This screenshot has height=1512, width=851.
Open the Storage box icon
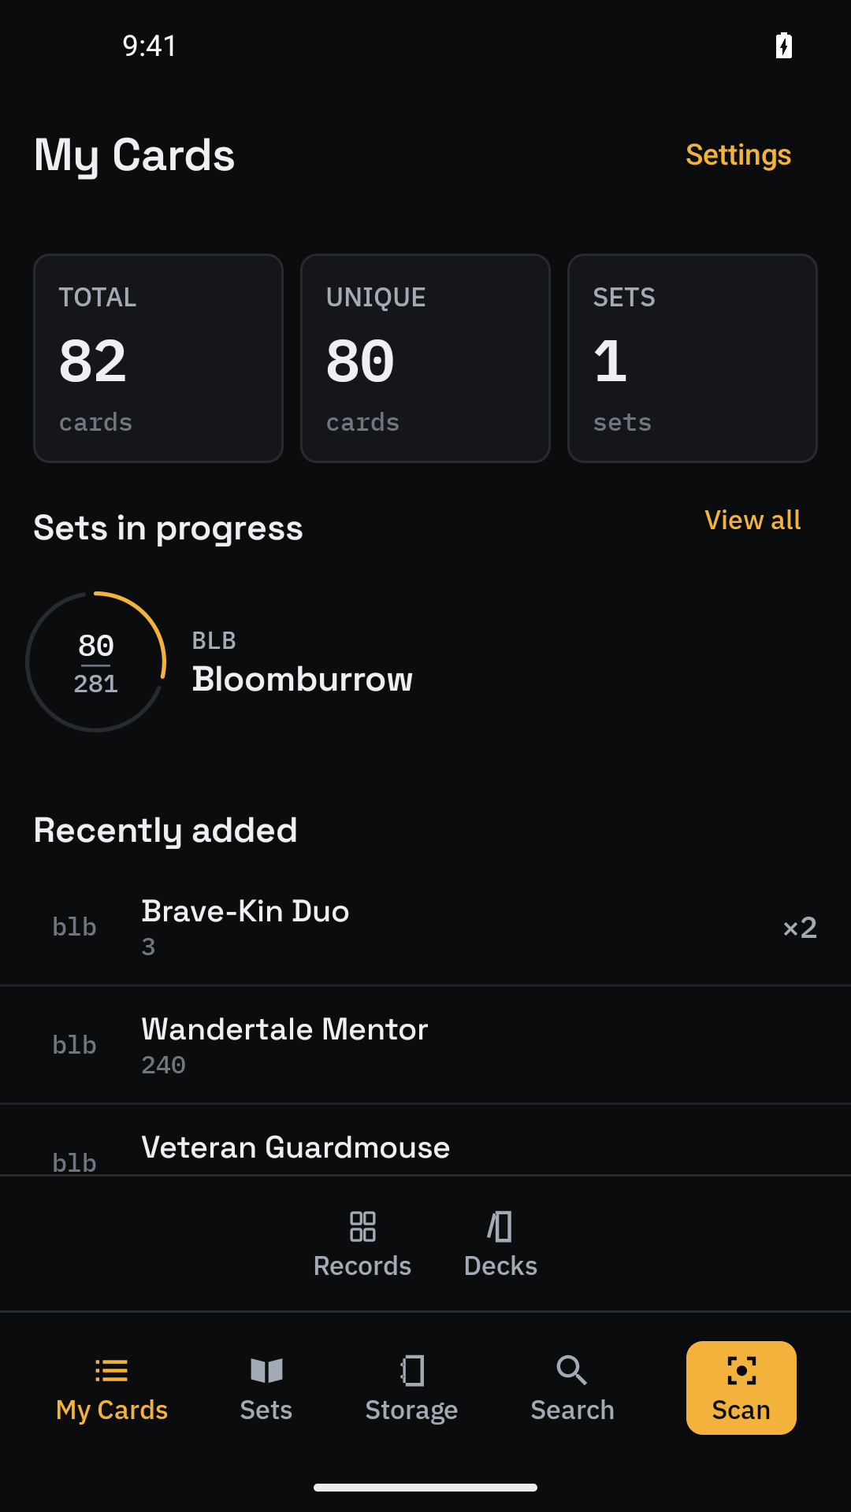[411, 1371]
